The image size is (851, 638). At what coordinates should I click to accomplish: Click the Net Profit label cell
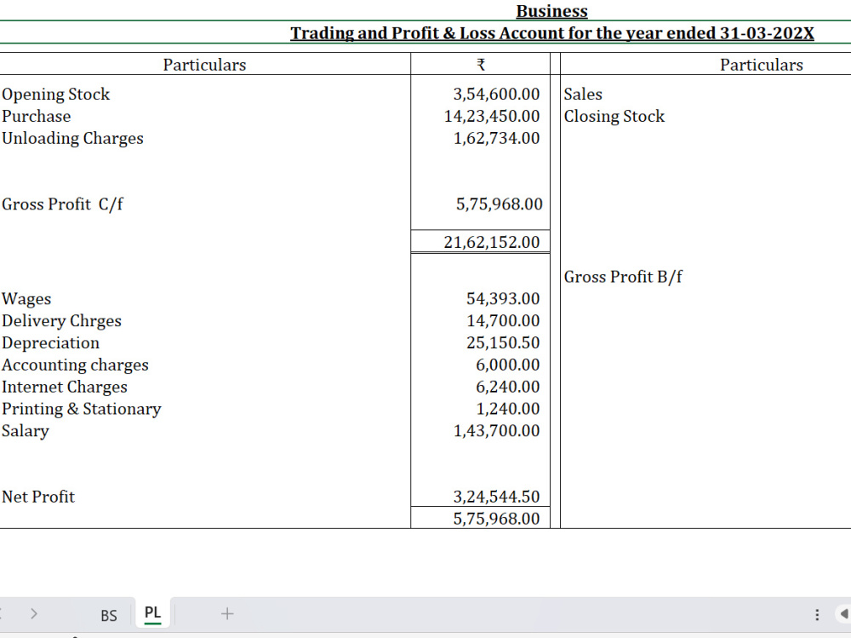point(38,497)
